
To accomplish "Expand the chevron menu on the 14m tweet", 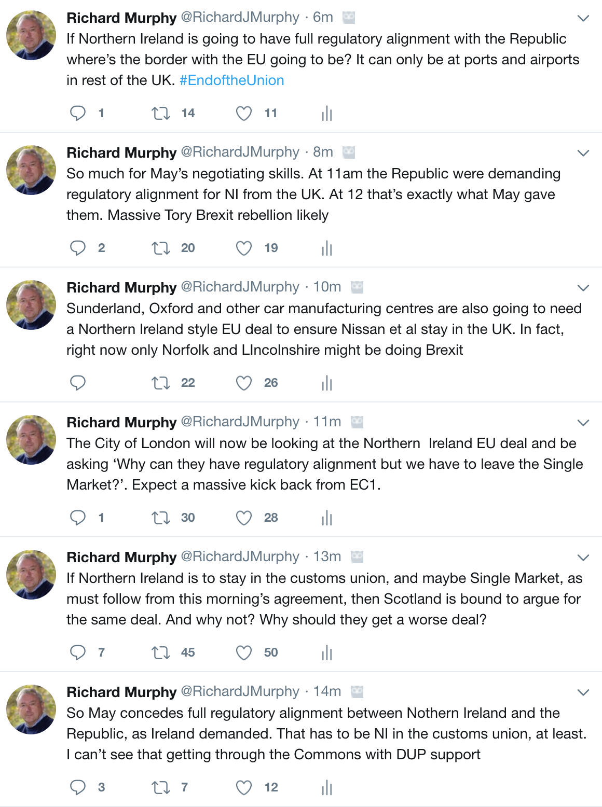I will 583,692.
